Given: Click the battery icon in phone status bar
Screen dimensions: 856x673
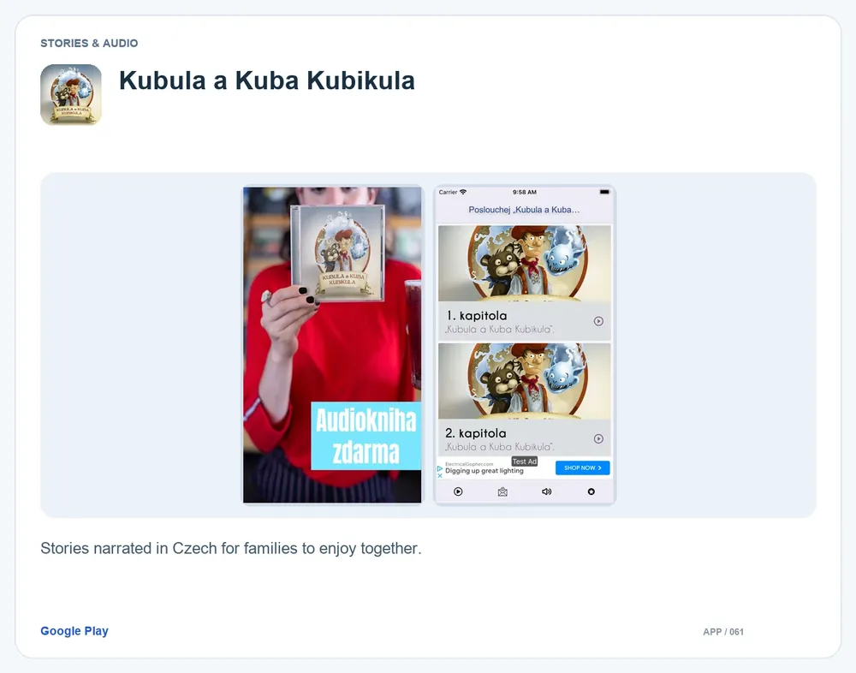Looking at the screenshot, I should [604, 192].
